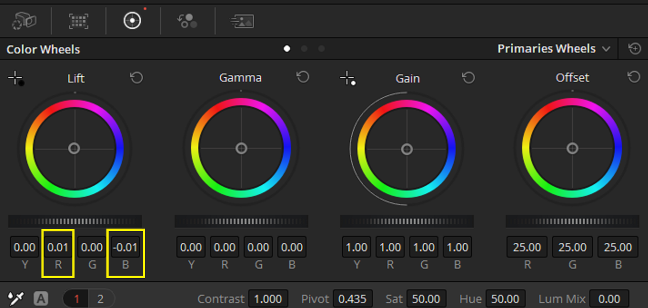Select the Gamma G value field

[258, 247]
